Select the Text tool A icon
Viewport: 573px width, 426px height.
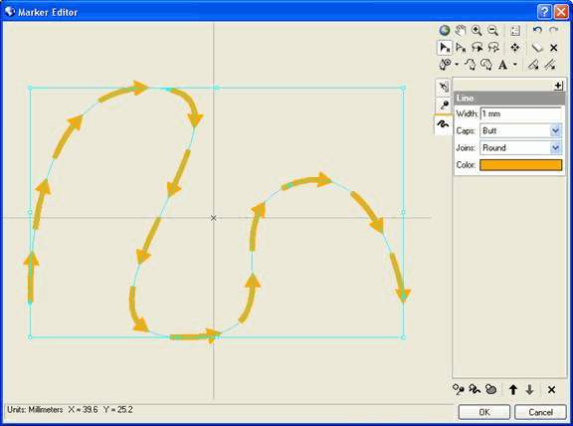click(502, 65)
